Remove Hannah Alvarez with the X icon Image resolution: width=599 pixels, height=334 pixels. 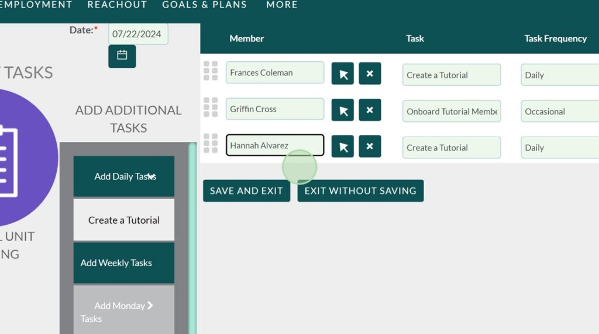(x=370, y=147)
